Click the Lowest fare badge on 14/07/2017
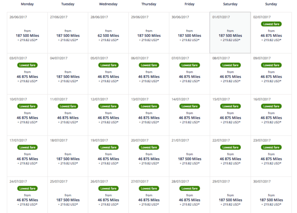The width and height of the screenshot is (297, 213). (x=190, y=106)
